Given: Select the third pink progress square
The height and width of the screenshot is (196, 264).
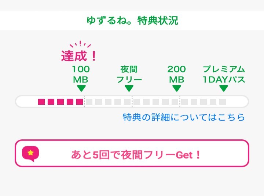Looking at the screenshot, I should tap(60, 101).
